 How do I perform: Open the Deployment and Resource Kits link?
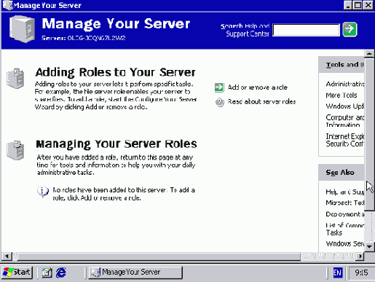pyautogui.click(x=345, y=214)
